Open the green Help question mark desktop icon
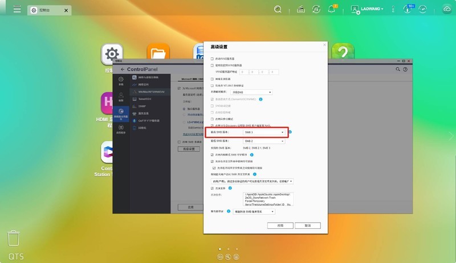The image size is (456, 263). pyautogui.click(x=343, y=51)
